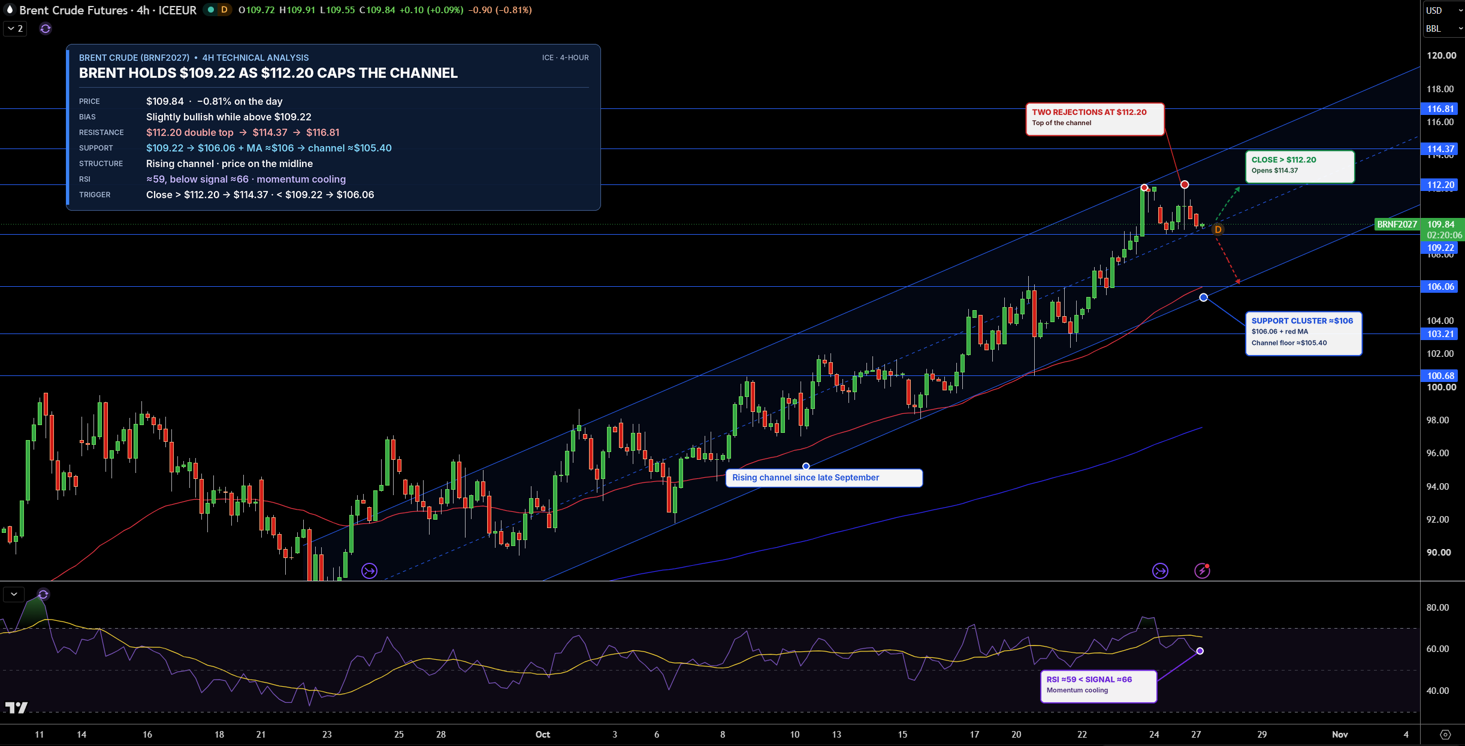Collapse the indicator legend showing 2
1465x746 pixels.
click(x=15, y=28)
